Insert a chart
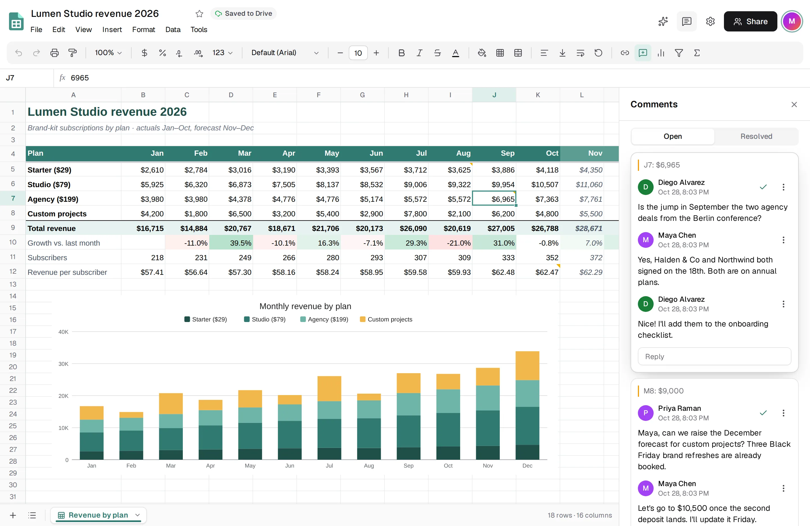The height and width of the screenshot is (526, 810). click(661, 53)
